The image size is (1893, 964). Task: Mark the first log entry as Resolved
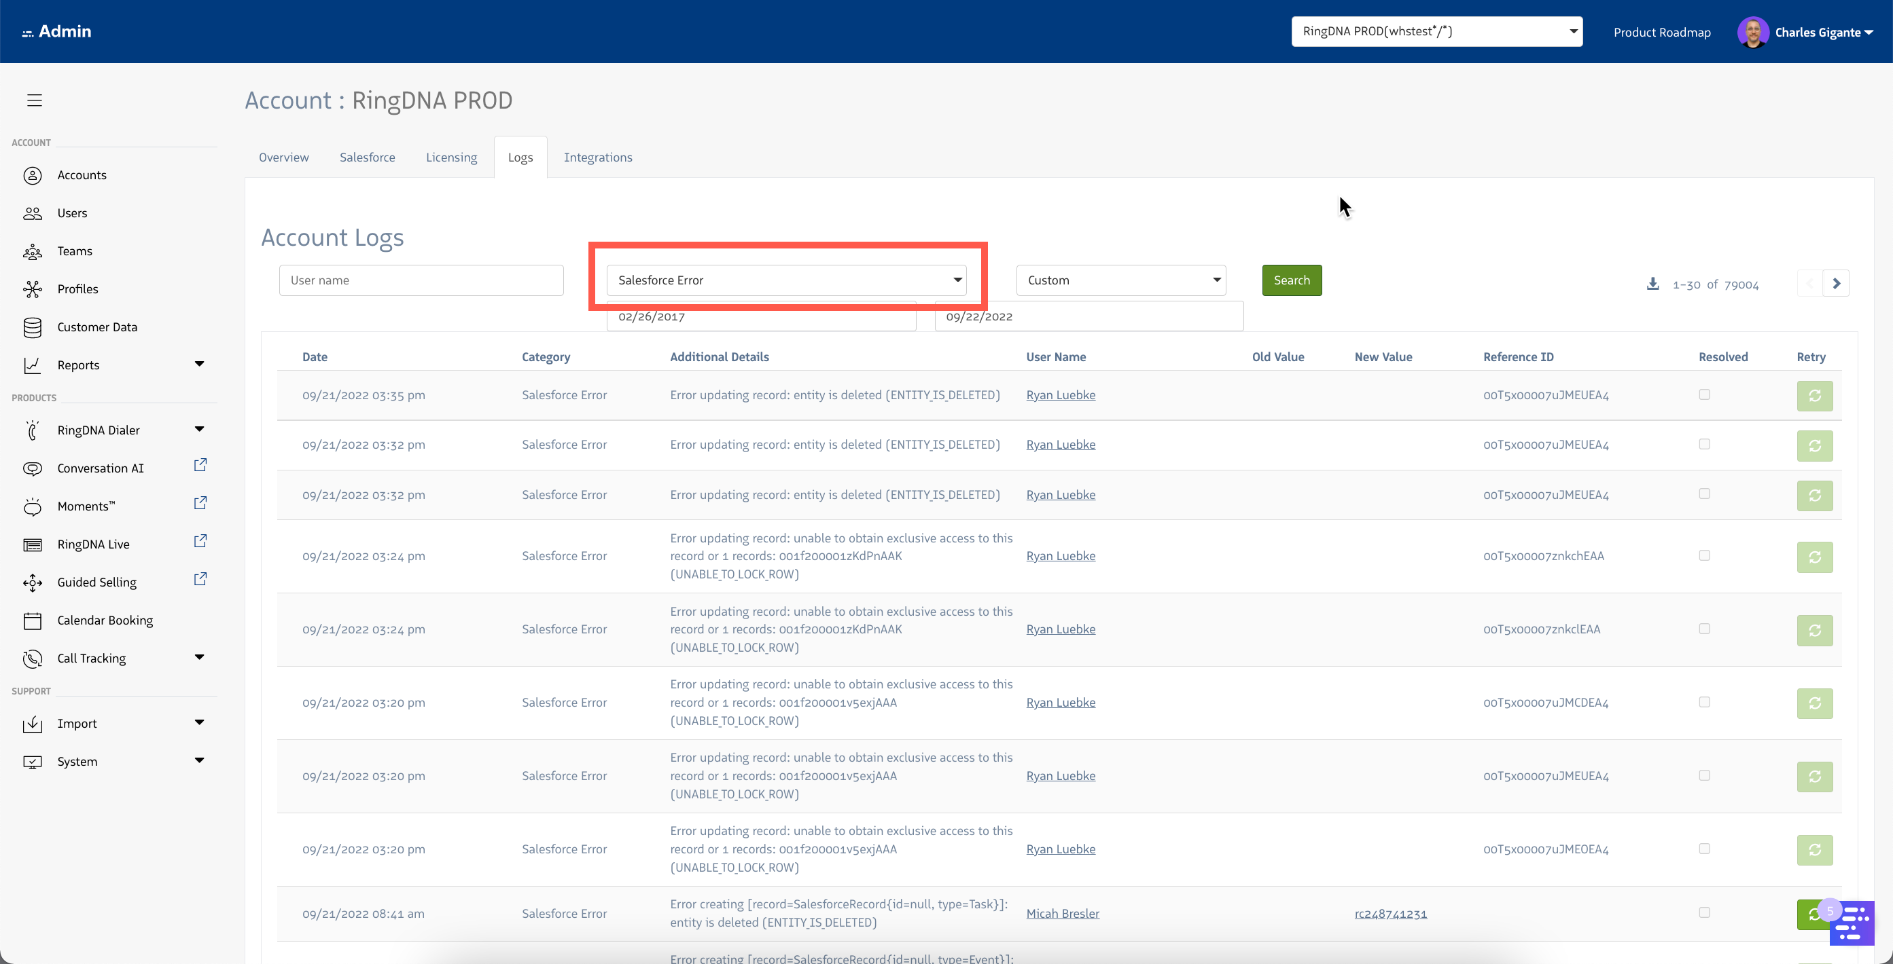1704,394
